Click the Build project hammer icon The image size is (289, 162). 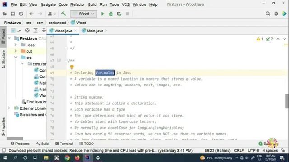click(64, 14)
